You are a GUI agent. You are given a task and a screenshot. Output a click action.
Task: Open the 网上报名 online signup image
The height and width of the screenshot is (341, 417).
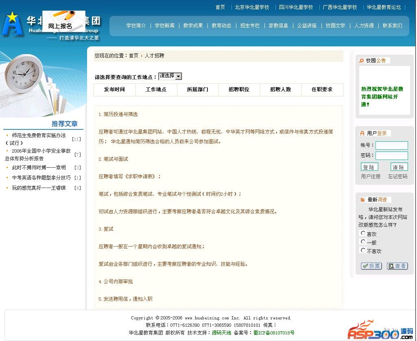[x=64, y=21]
